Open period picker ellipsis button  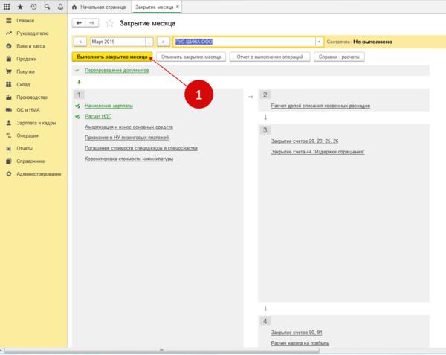coord(149,42)
